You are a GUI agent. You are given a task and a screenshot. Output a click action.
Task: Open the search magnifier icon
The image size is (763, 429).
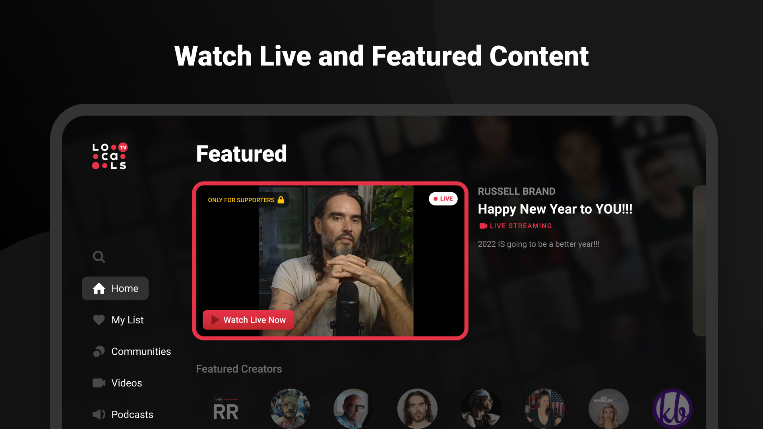99,257
